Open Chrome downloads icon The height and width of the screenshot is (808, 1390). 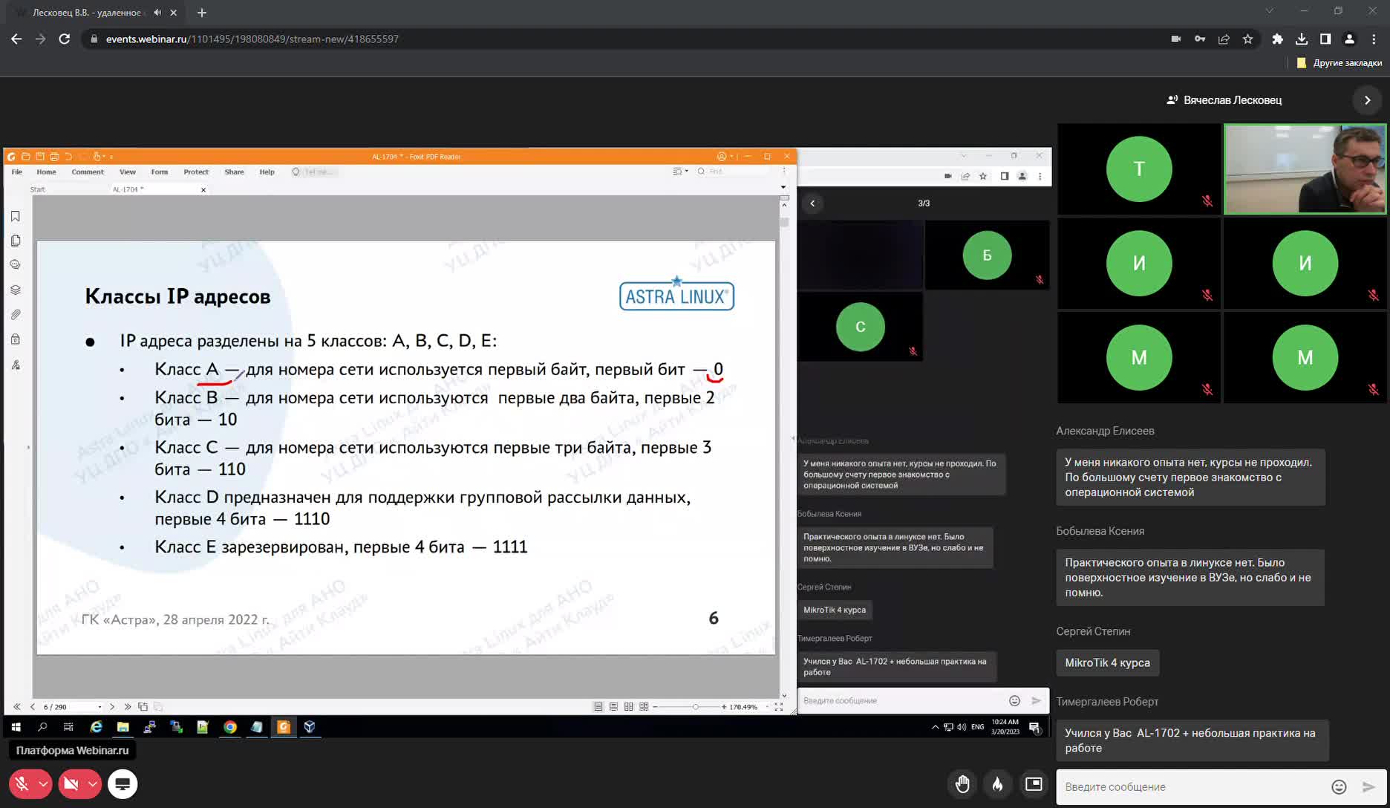point(1301,39)
